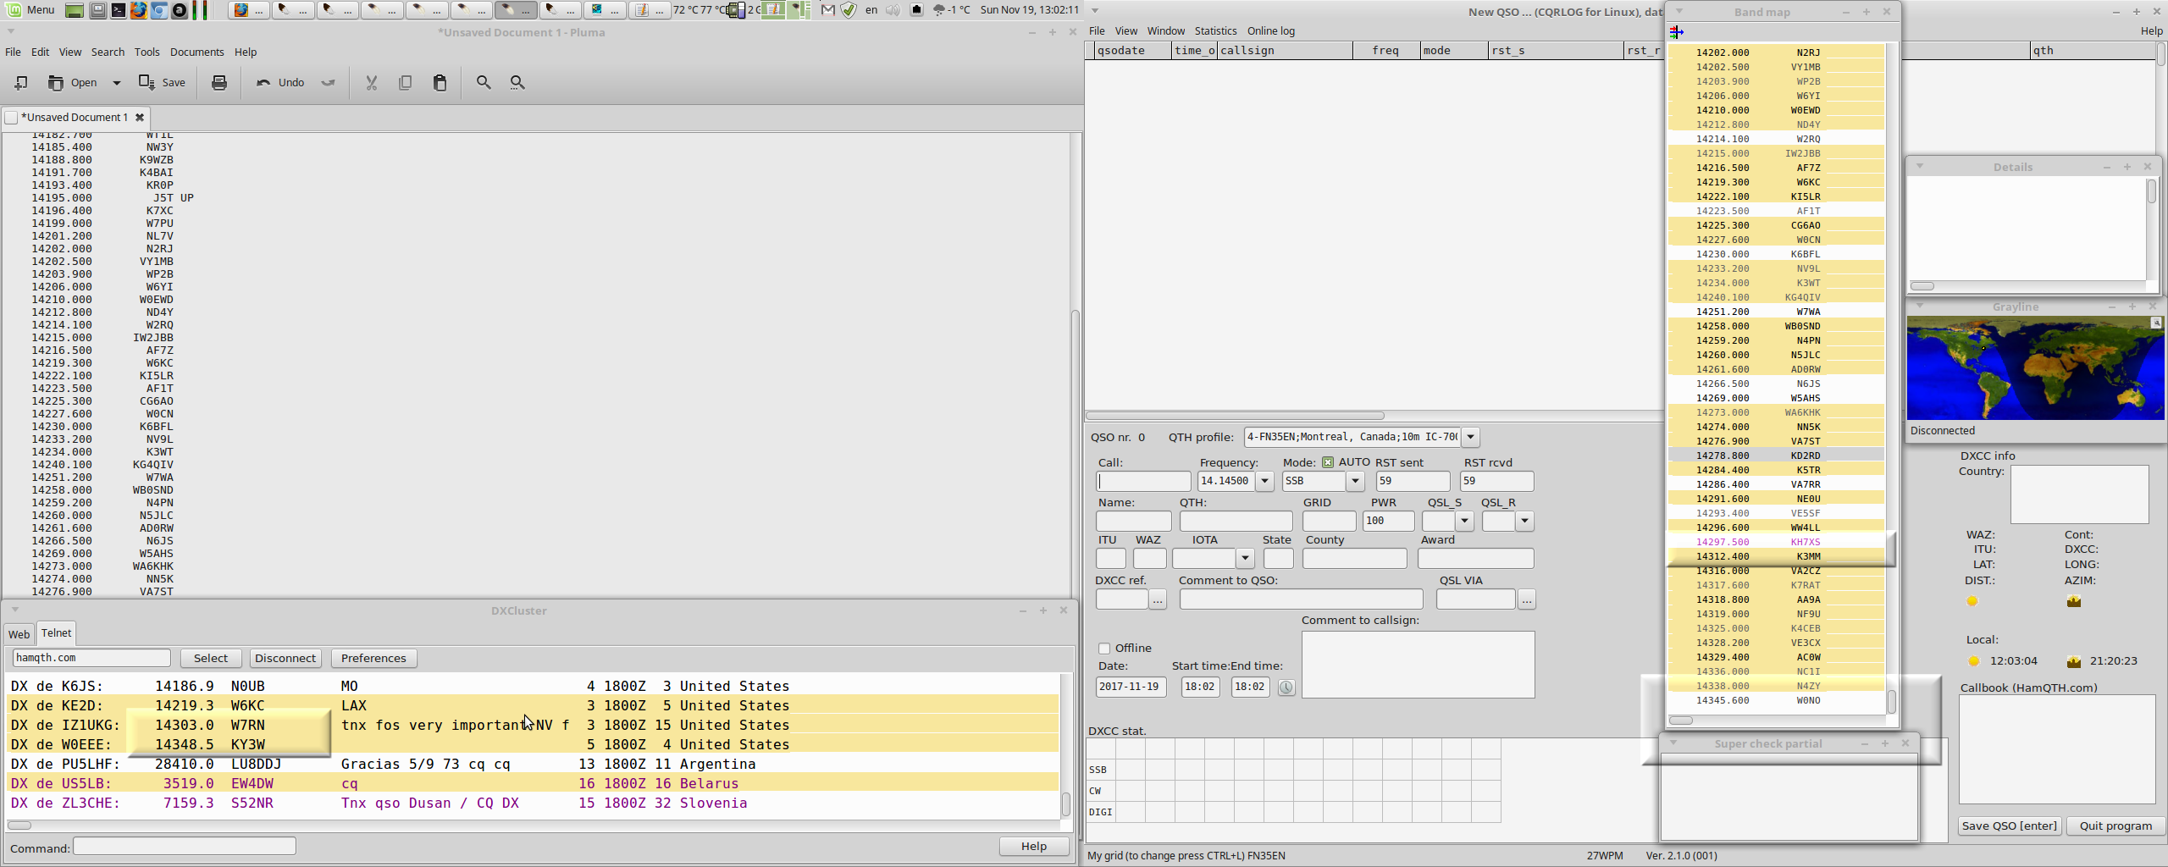
Task: Click the Find magnifier icon
Action: click(484, 82)
